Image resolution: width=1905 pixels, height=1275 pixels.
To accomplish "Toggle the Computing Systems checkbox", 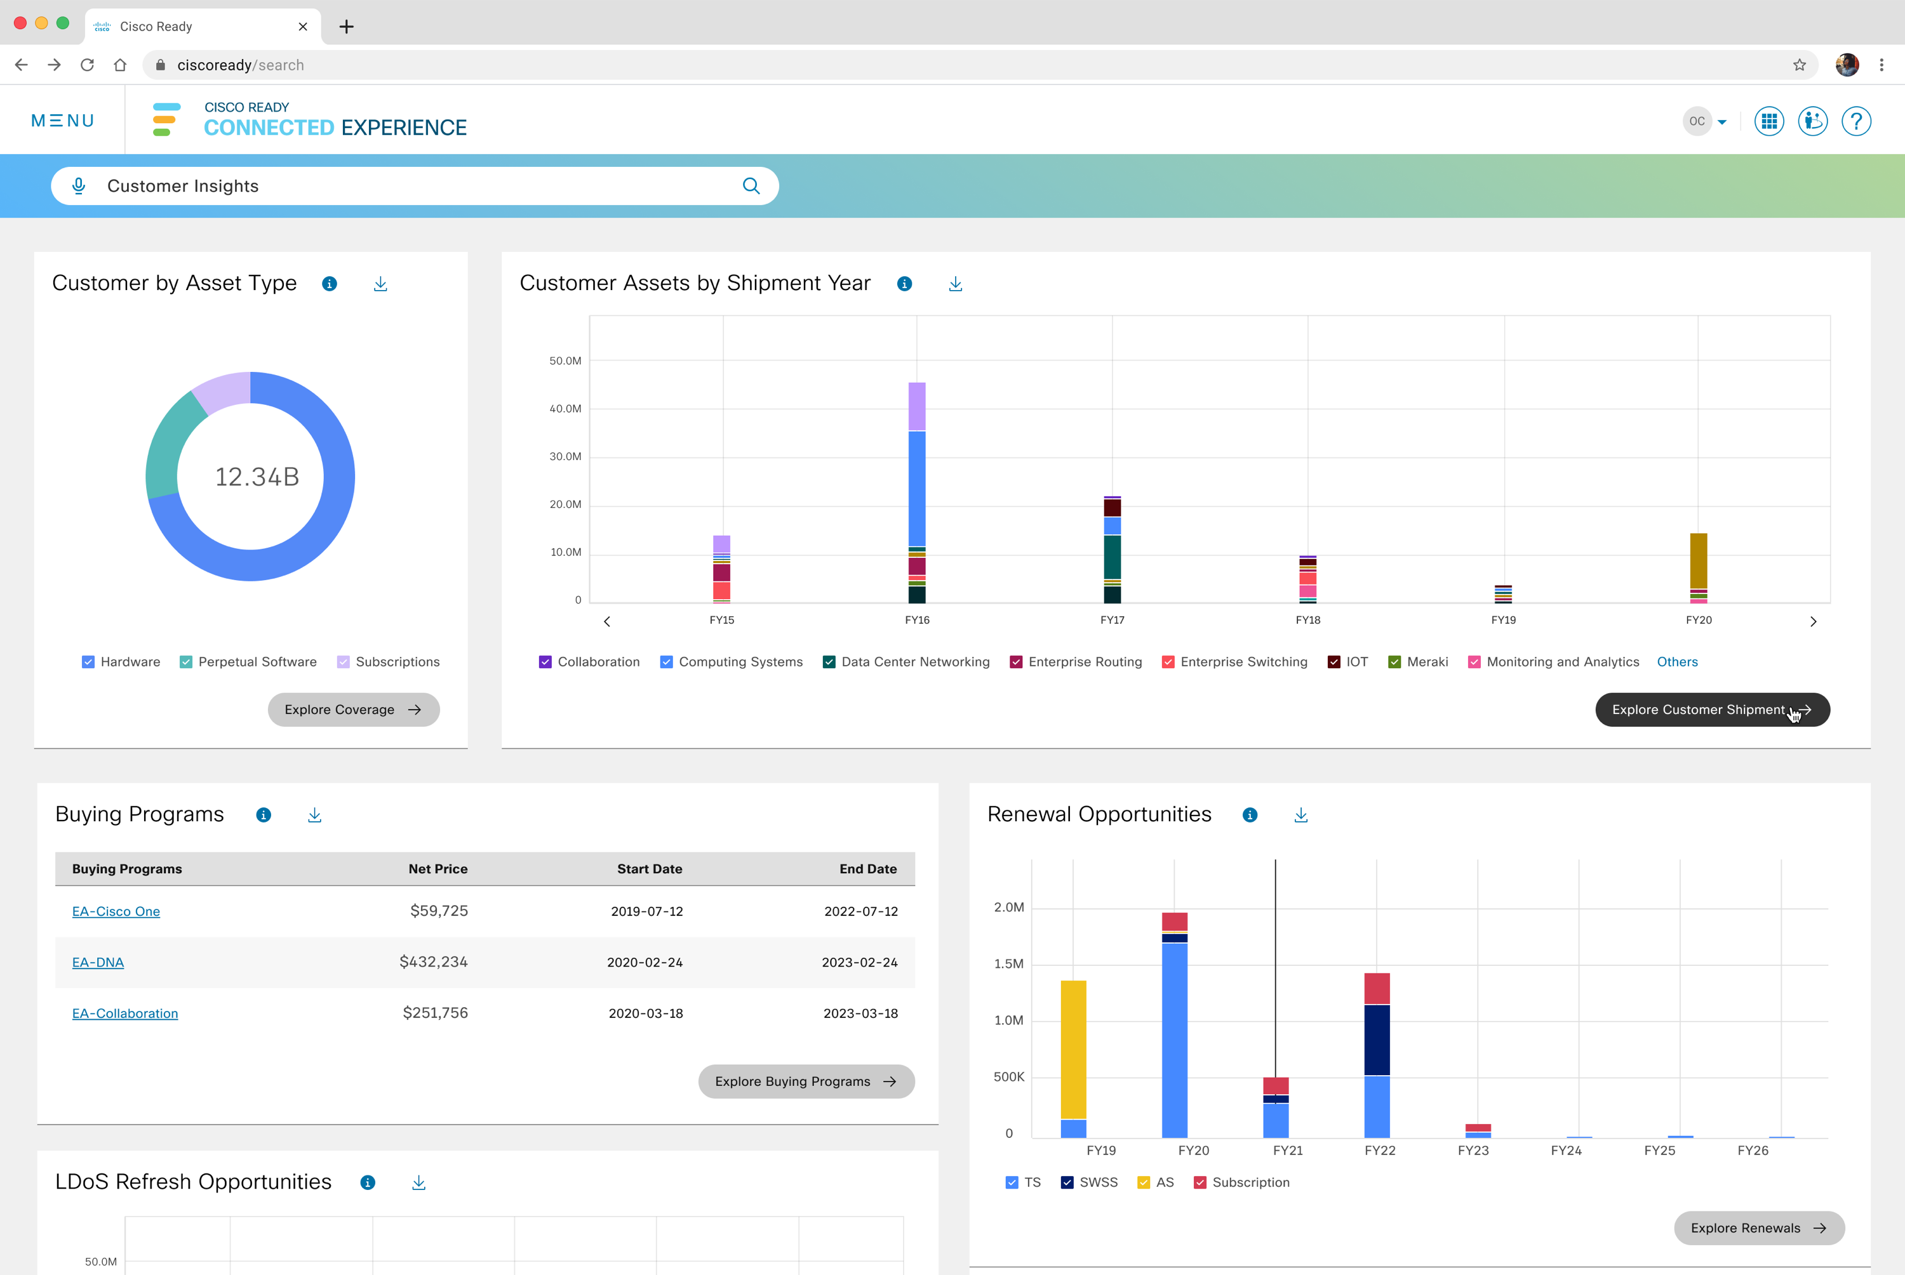I will pyautogui.click(x=667, y=662).
